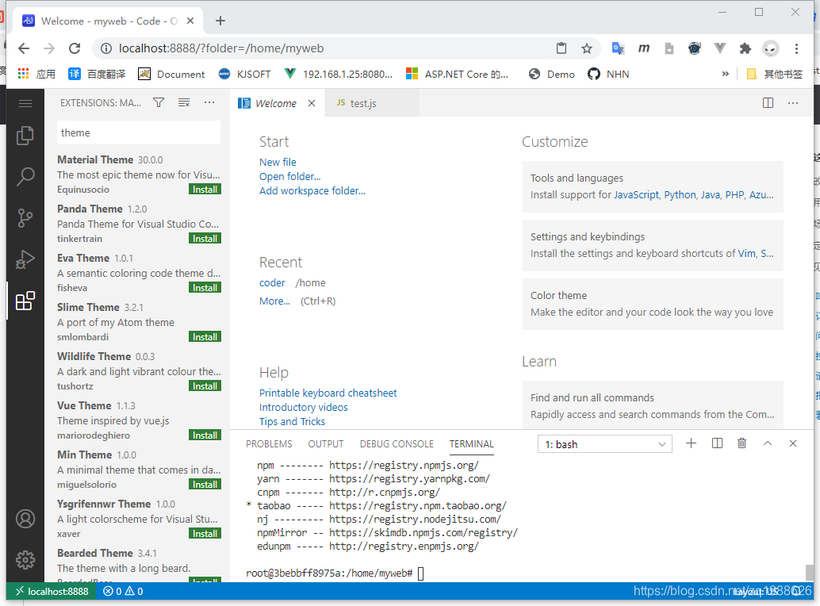Click browser reload button

(75, 48)
